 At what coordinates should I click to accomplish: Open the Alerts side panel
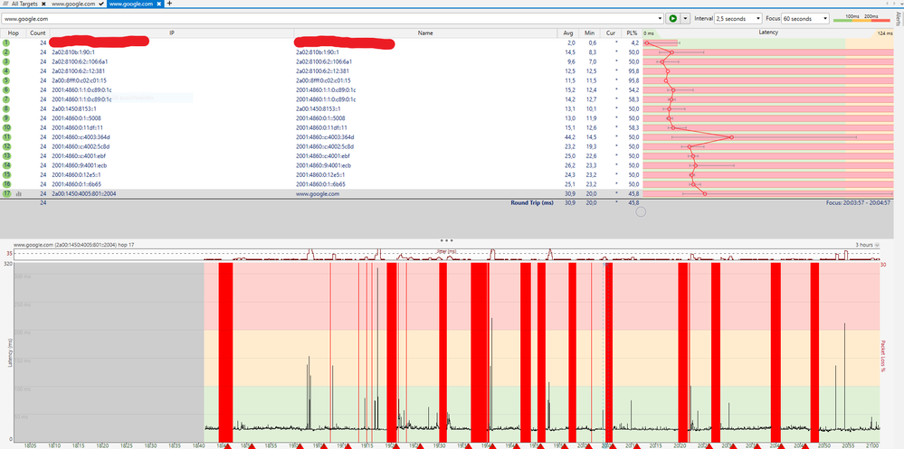point(898,16)
